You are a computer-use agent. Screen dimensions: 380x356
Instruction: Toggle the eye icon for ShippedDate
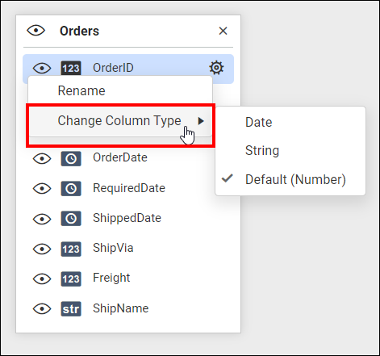(x=42, y=219)
